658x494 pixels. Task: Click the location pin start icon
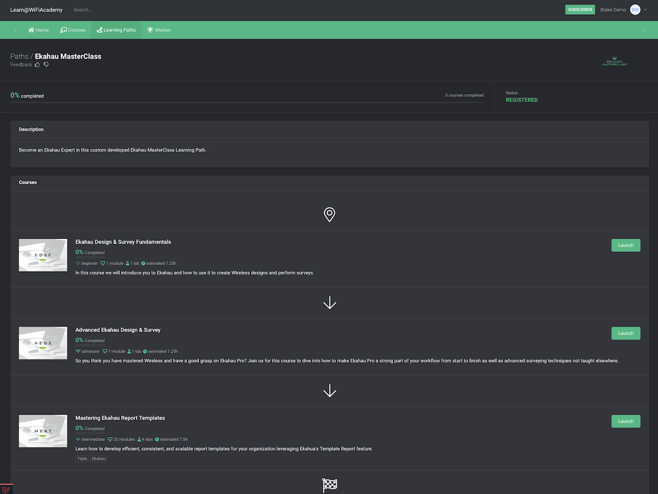(x=329, y=214)
